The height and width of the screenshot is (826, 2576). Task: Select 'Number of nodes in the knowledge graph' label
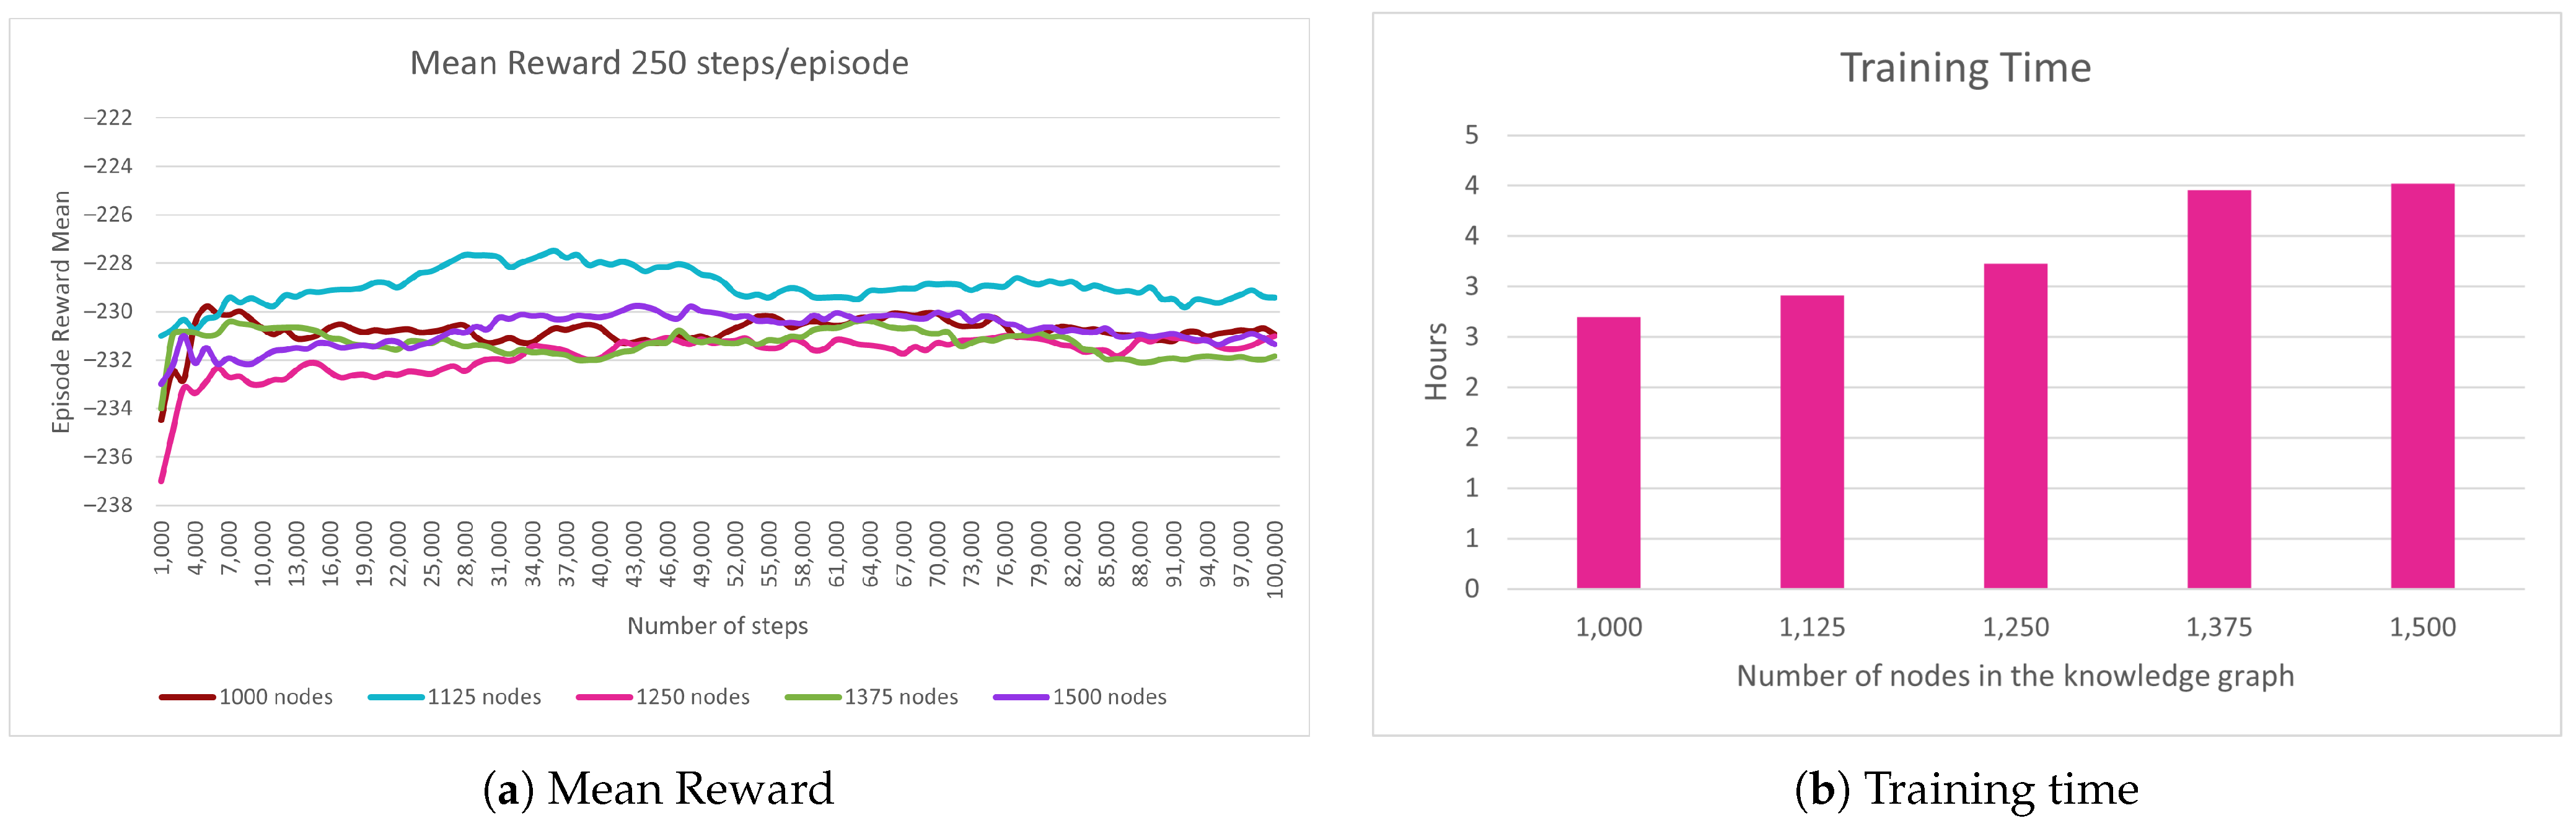pyautogui.click(x=2014, y=676)
